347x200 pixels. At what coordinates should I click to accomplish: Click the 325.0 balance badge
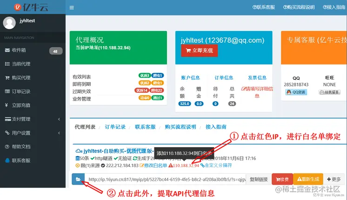[x=185, y=104]
